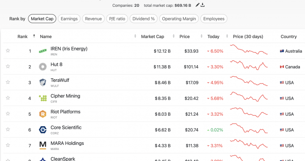This screenshot has height=161, width=305.
Task: Rank companies by Operating Margin
Action: (x=179, y=19)
